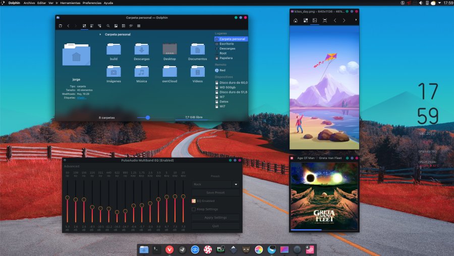Open the build folder

(x=113, y=52)
